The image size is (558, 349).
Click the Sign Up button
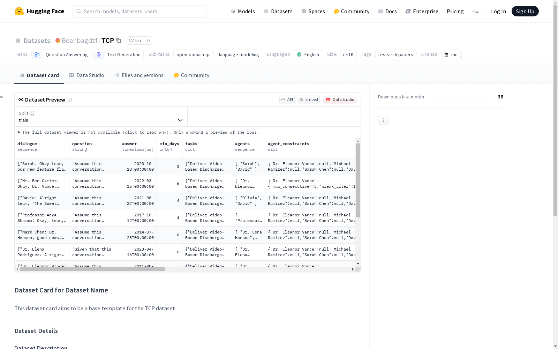tap(525, 11)
